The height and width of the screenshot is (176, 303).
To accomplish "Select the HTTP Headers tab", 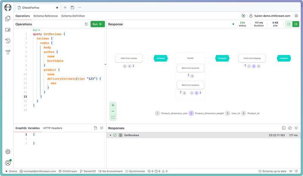I will pyautogui.click(x=53, y=128).
